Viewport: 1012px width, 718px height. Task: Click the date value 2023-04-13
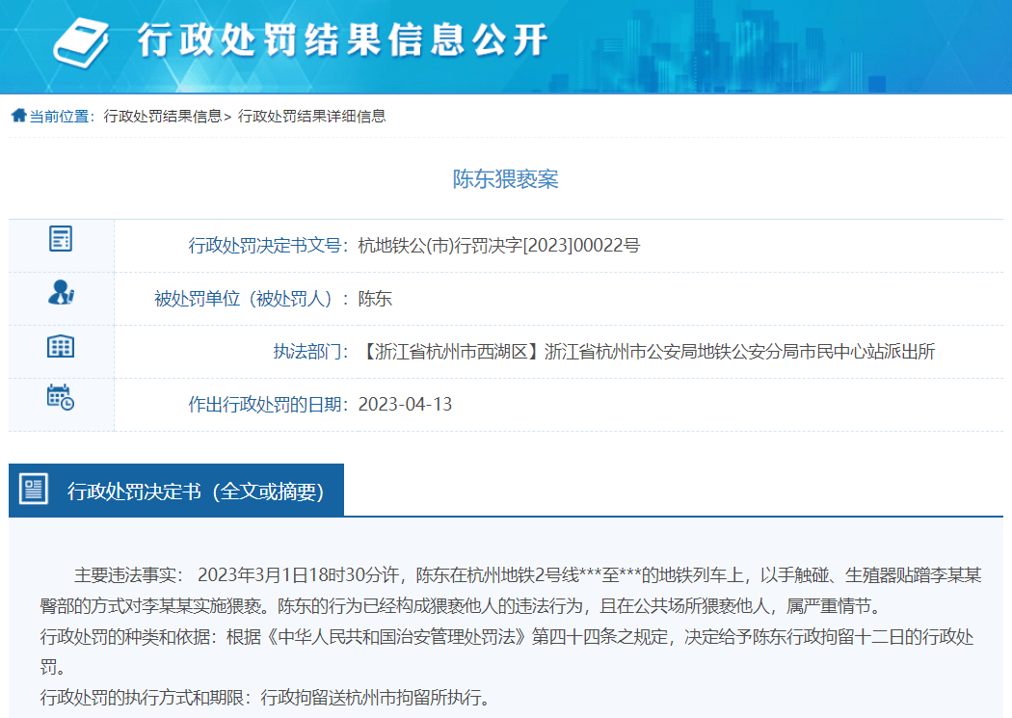(406, 405)
